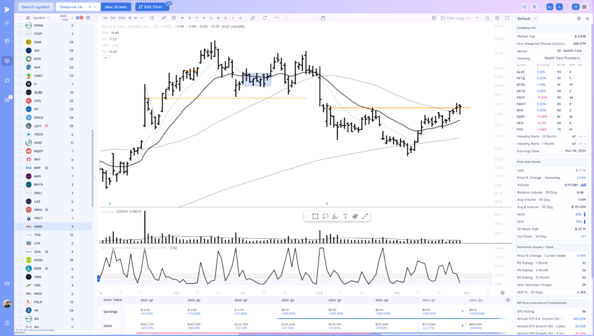Select the 65m timeframe
This screenshot has width=594, height=336.
pos(122,18)
